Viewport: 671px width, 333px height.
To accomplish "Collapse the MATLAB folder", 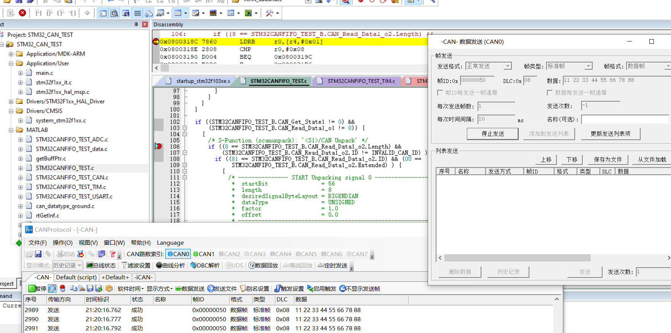I will (11, 130).
